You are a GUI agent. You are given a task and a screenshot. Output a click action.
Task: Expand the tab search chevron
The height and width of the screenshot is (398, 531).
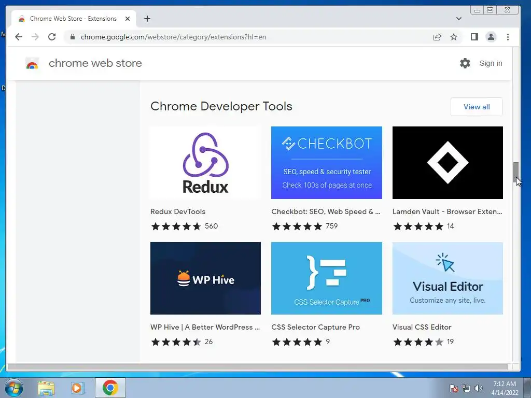[459, 19]
